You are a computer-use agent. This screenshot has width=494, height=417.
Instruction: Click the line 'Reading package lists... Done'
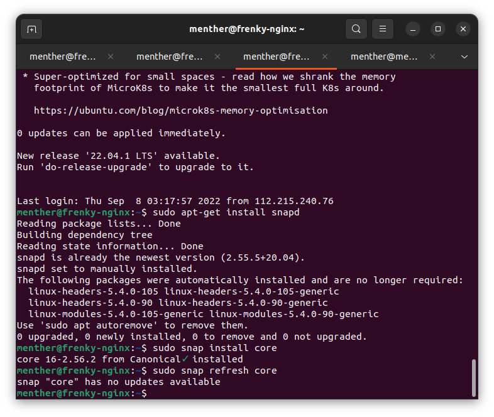pyautogui.click(x=99, y=224)
